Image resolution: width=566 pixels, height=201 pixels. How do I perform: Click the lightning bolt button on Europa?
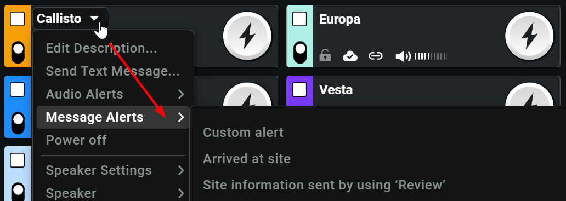(529, 36)
